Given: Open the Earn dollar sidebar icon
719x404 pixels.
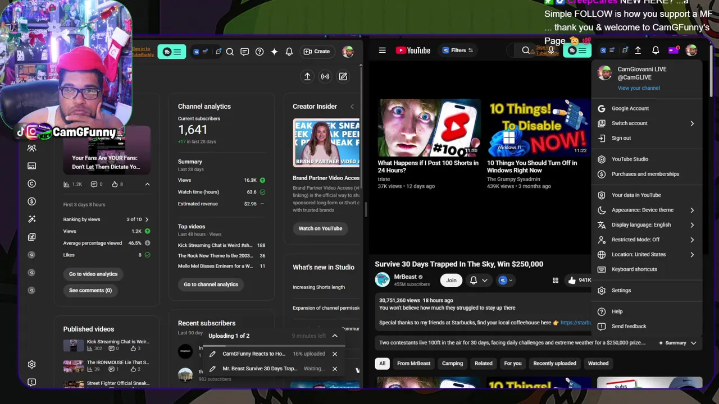Looking at the screenshot, I should click(x=32, y=201).
